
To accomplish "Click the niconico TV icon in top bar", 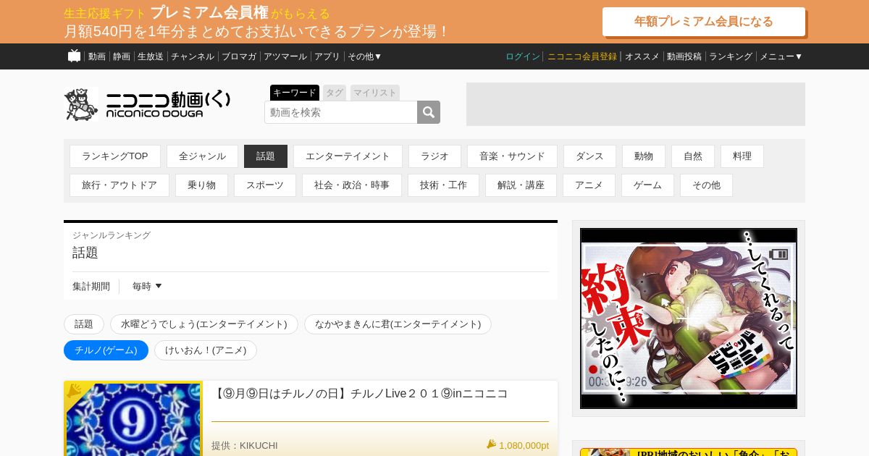I will (x=74, y=56).
